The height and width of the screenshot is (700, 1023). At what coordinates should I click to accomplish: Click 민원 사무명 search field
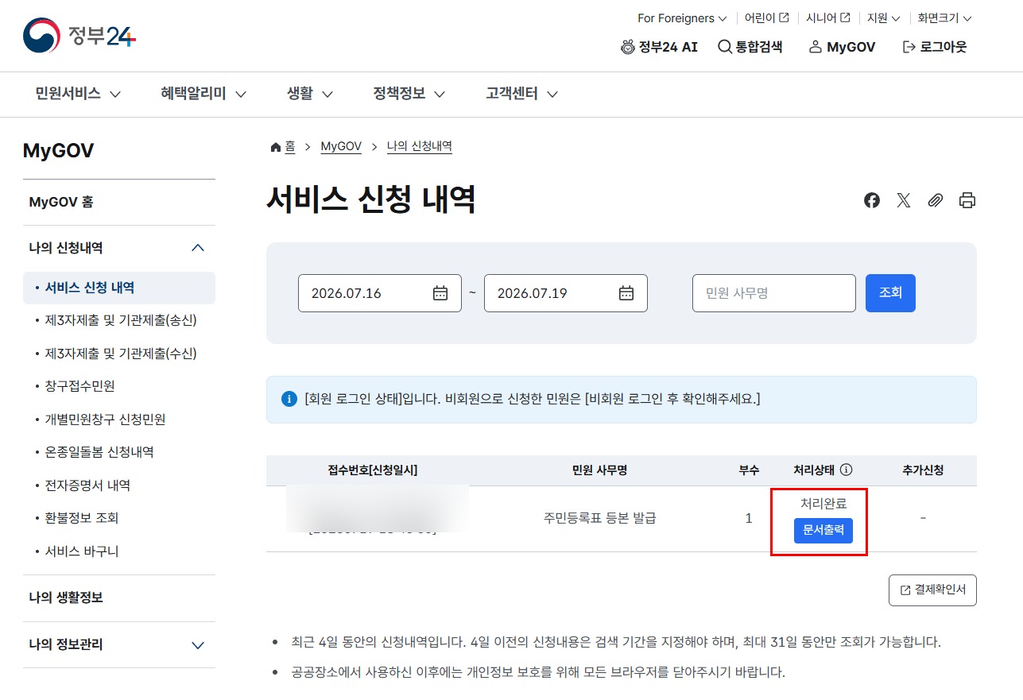[774, 293]
